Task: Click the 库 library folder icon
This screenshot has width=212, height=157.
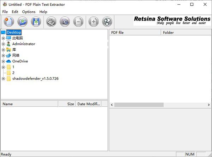Action: pyautogui.click(x=8, y=50)
